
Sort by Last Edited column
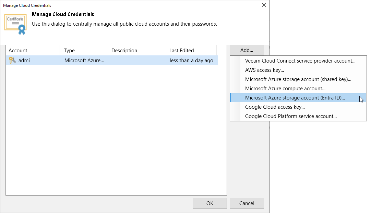point(182,50)
